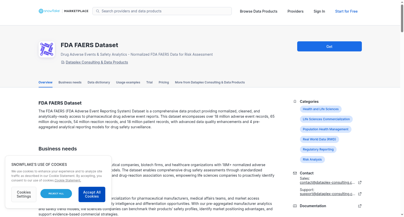The image size is (404, 217).
Task: Click Accept All Cookies
Action: pyautogui.click(x=92, y=194)
